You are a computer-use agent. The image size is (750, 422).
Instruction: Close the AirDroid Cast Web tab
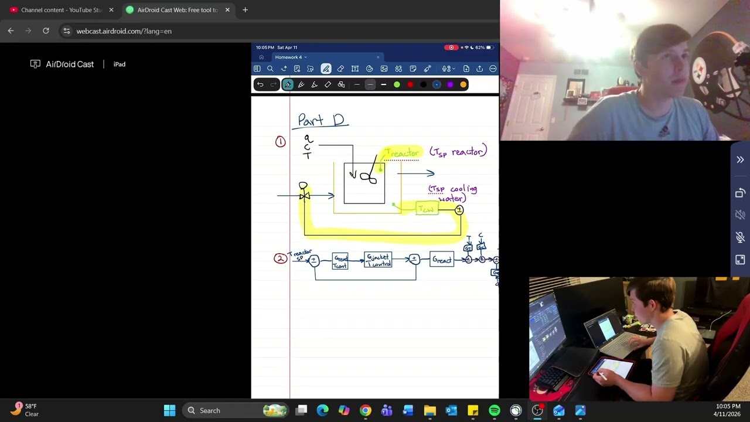pyautogui.click(x=227, y=10)
